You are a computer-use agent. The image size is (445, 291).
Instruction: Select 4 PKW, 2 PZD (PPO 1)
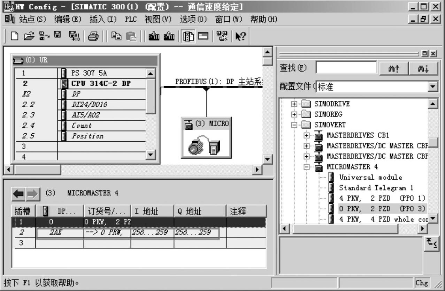click(x=382, y=198)
